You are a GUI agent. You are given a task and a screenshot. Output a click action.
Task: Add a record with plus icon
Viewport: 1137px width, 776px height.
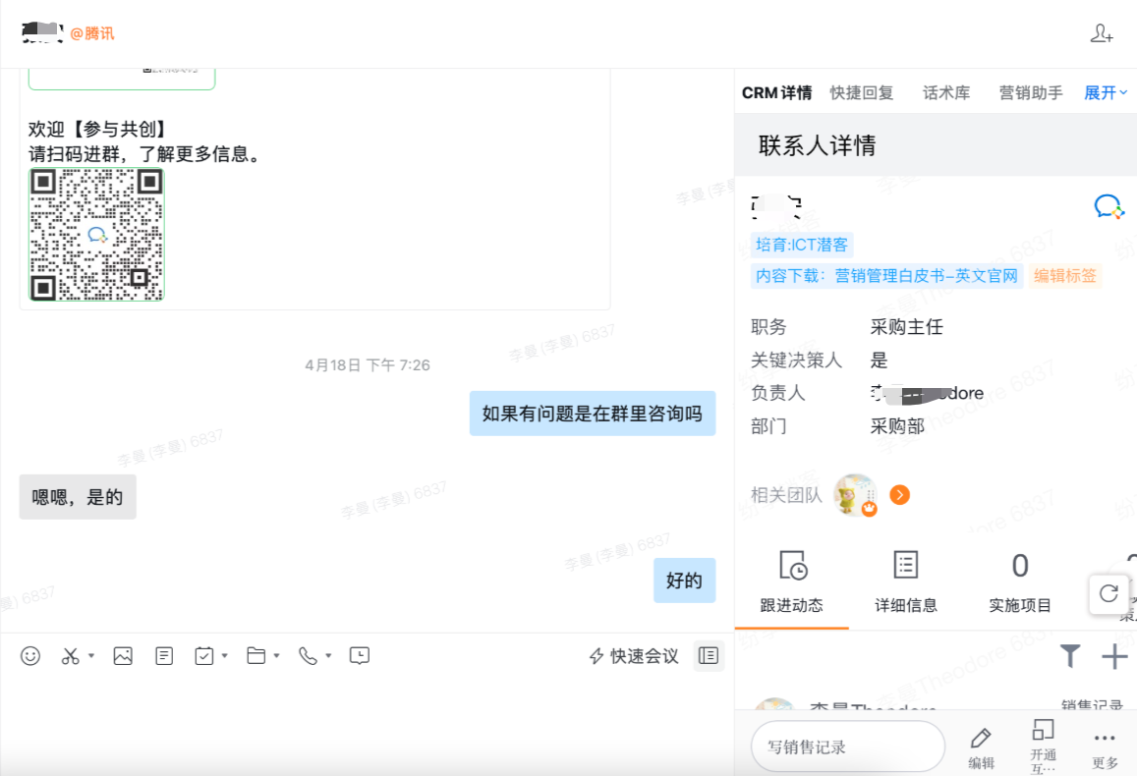click(x=1114, y=657)
